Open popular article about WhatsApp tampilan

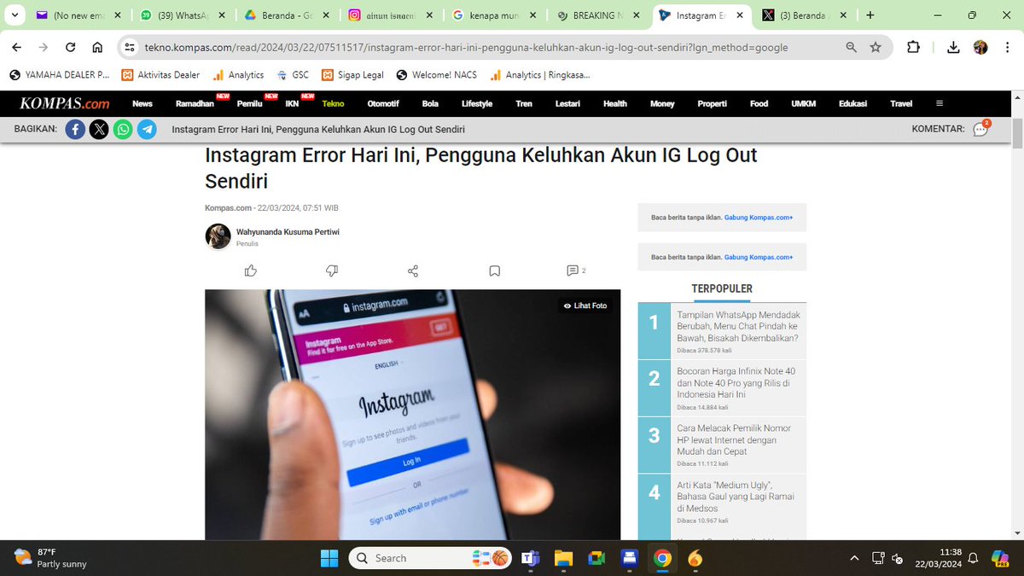[739, 326]
